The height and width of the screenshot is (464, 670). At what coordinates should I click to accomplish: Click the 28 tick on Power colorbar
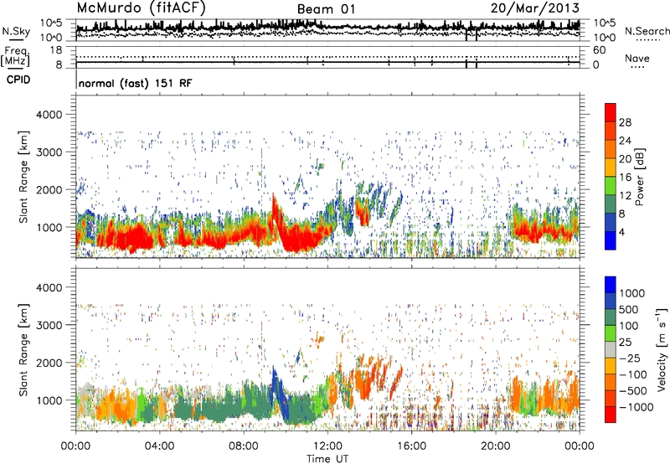(625, 122)
